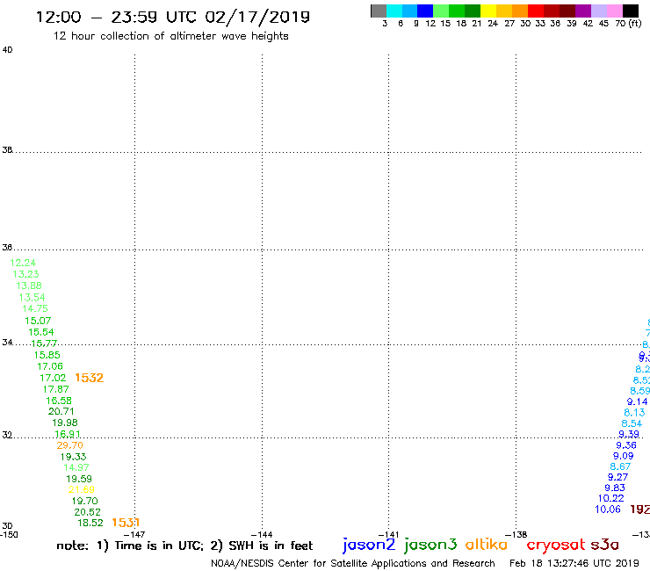Click the orange time label 1532
The height and width of the screenshot is (571, 650).
point(89,378)
